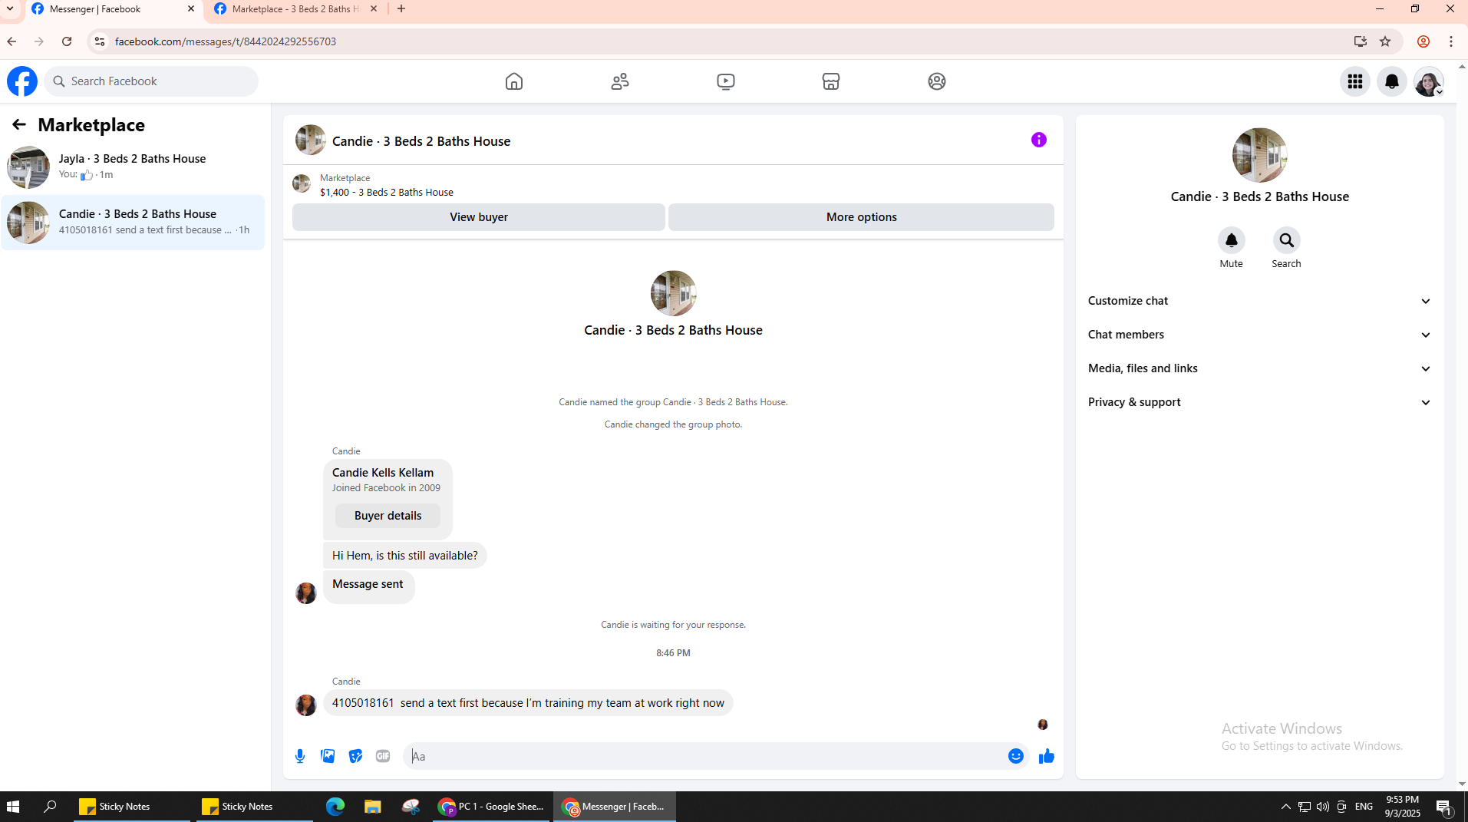Open the Groups icon in top navigation
Viewport: 1468px width, 822px height.
coord(937,81)
